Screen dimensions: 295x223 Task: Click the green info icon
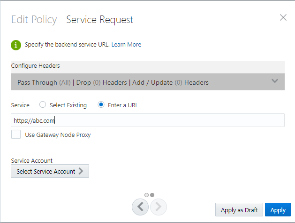16,45
